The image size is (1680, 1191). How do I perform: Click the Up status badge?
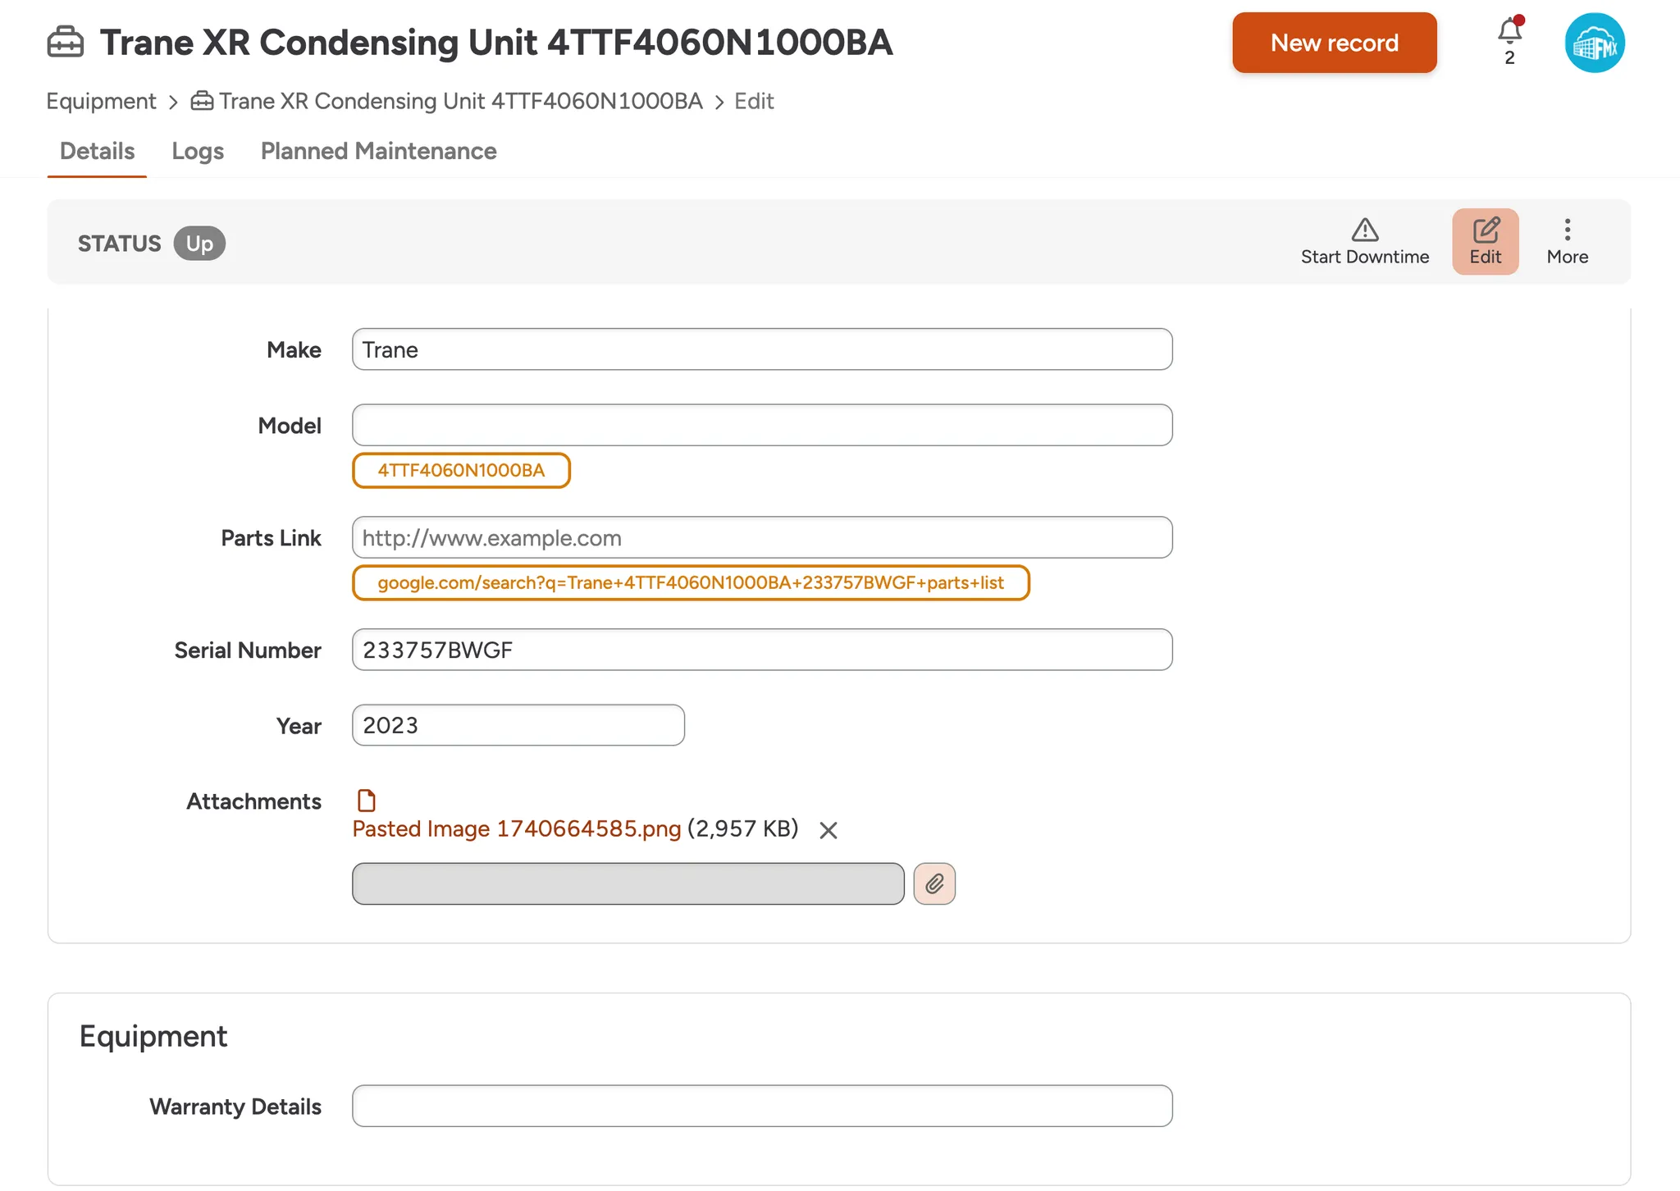click(x=199, y=243)
